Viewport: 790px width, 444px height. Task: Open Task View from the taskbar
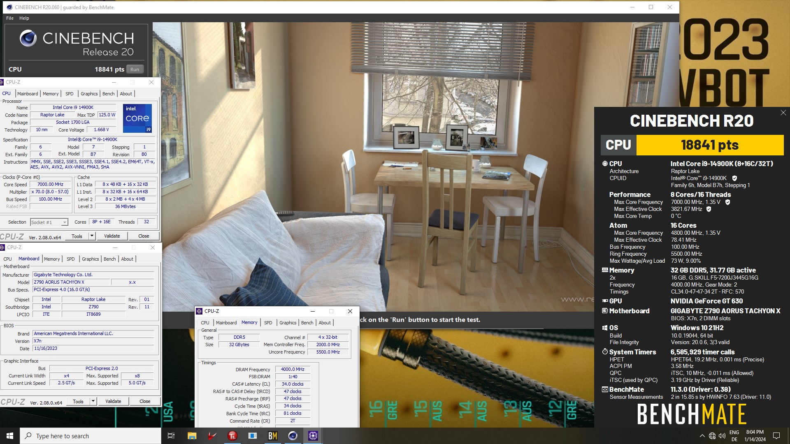171,436
